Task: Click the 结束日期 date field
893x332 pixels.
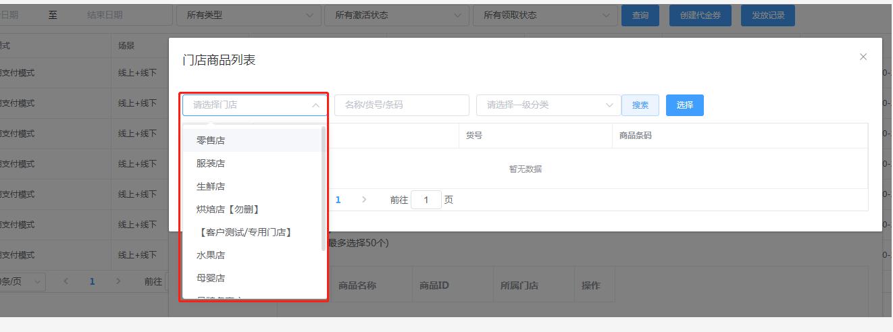Action: tap(105, 15)
